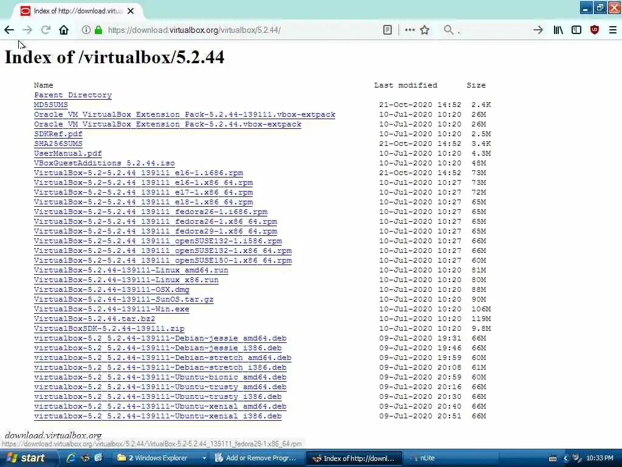Download Debian~stretch_i386.deb package
This screenshot has width=622, height=467.
click(160, 367)
